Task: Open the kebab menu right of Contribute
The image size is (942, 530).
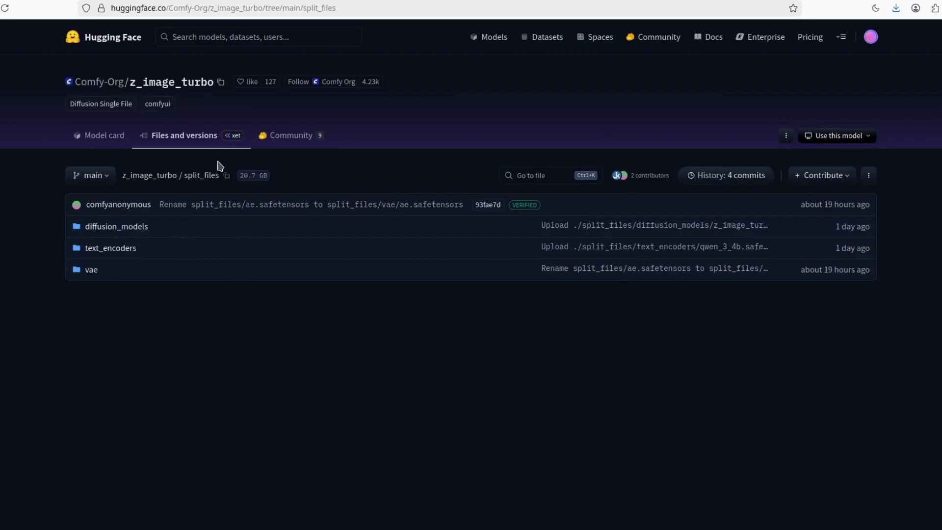Action: tap(868, 175)
